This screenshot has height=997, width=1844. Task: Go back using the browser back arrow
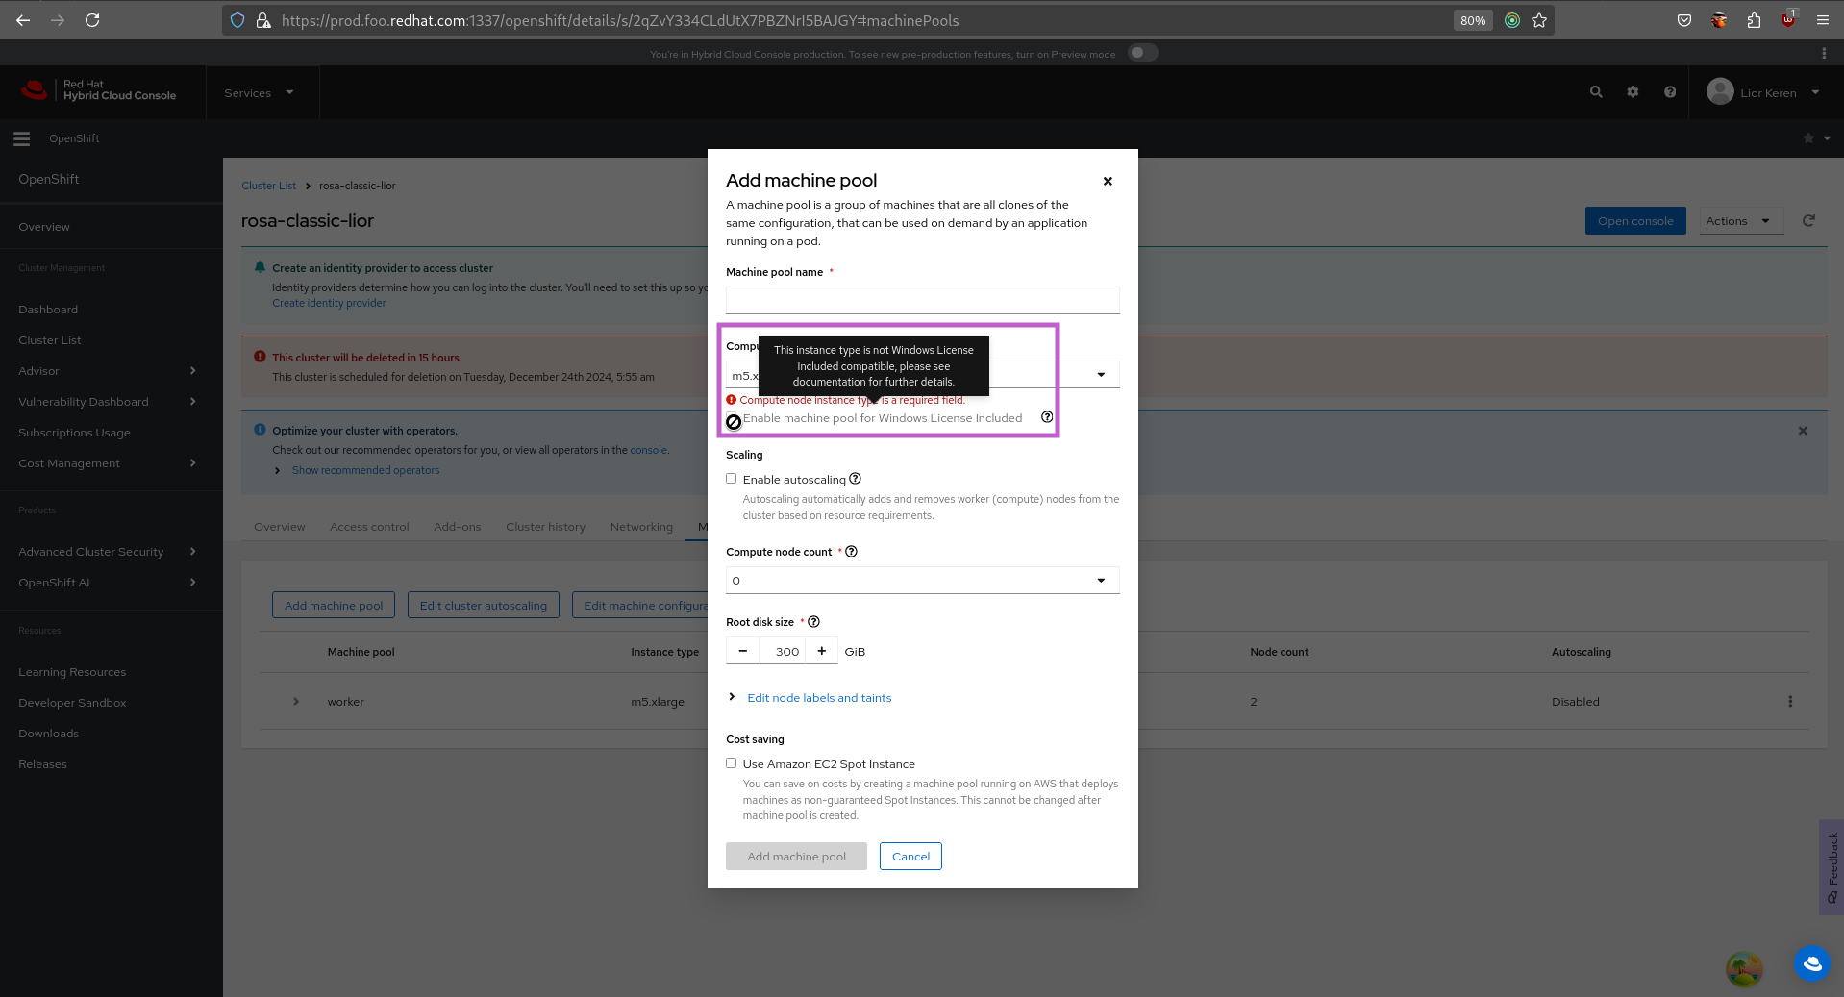click(23, 20)
